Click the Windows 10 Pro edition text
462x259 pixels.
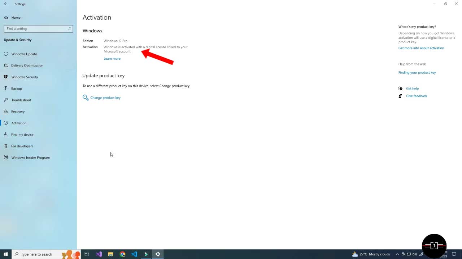pos(115,41)
